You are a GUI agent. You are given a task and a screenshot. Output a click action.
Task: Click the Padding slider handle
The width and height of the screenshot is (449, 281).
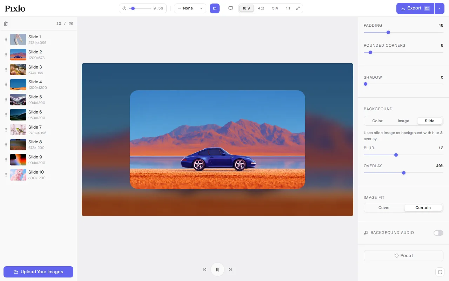[388, 32]
